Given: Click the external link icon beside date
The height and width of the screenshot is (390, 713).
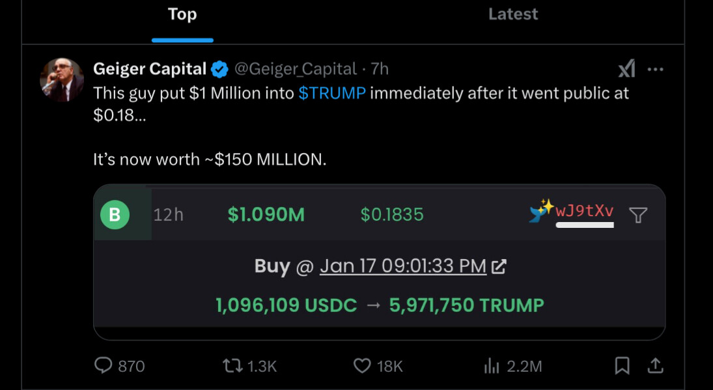Looking at the screenshot, I should pyautogui.click(x=499, y=266).
